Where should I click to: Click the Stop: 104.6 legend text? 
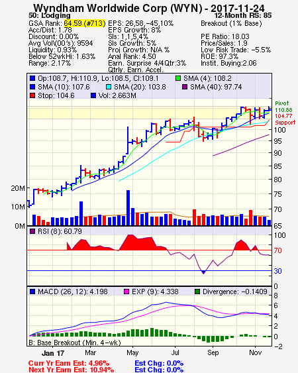[56, 95]
